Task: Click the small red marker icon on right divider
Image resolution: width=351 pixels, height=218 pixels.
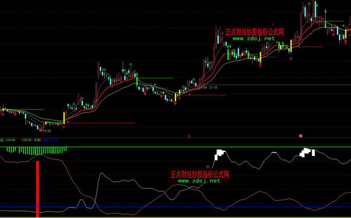Action: click(300, 135)
